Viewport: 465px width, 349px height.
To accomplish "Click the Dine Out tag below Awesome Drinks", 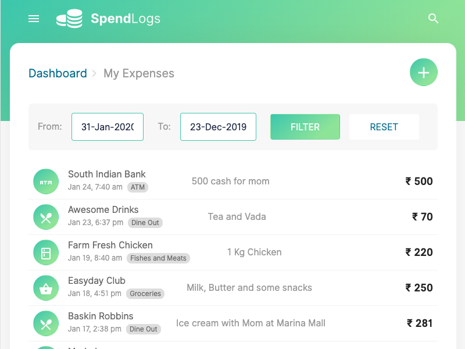I will [x=145, y=223].
